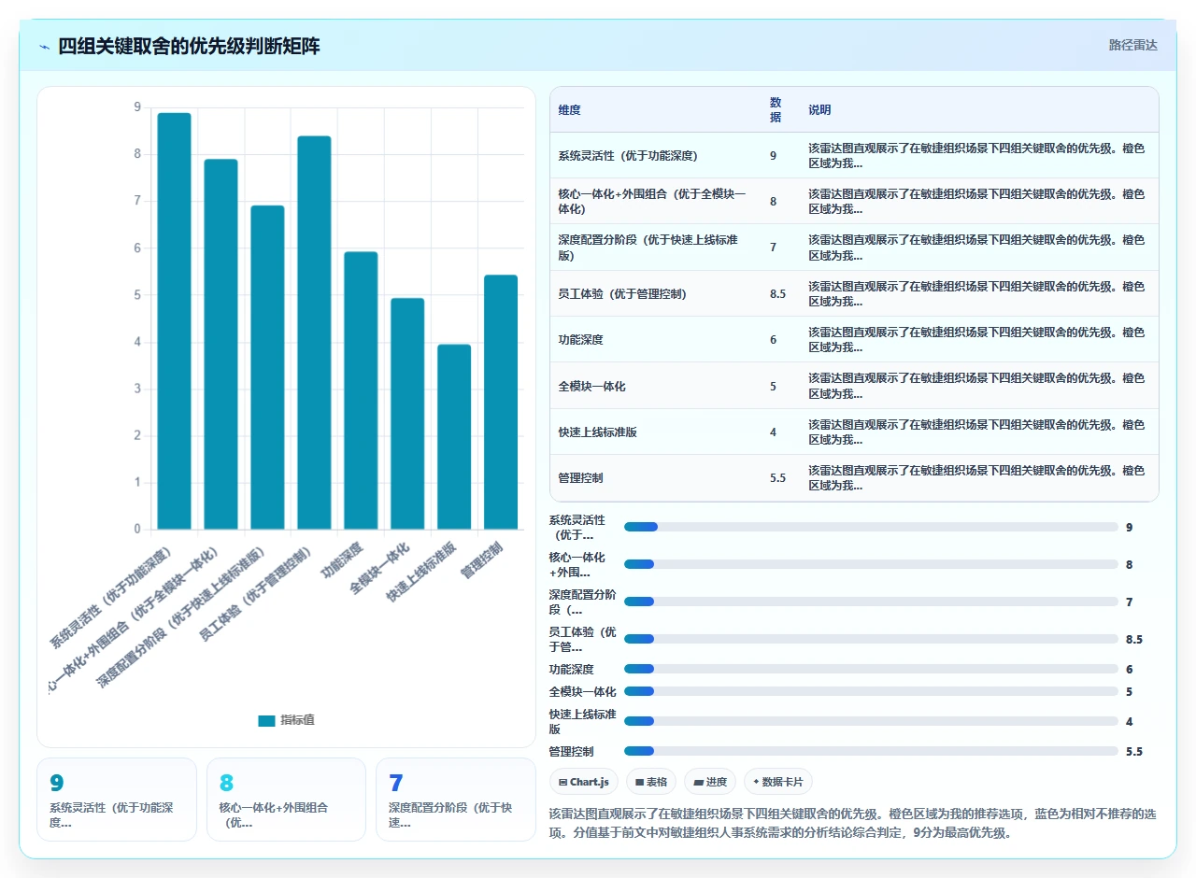Click the 员工体验 bar in the chart
The width and height of the screenshot is (1196, 878).
314,333
